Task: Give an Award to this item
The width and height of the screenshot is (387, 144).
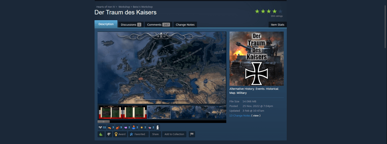Action: 120,134
